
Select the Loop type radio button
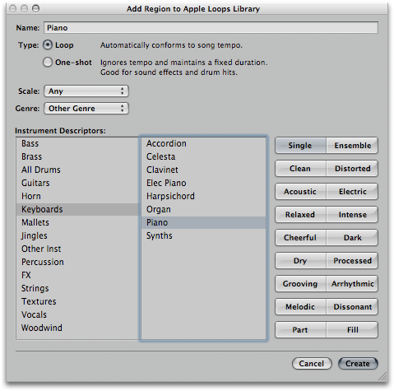tap(48, 45)
